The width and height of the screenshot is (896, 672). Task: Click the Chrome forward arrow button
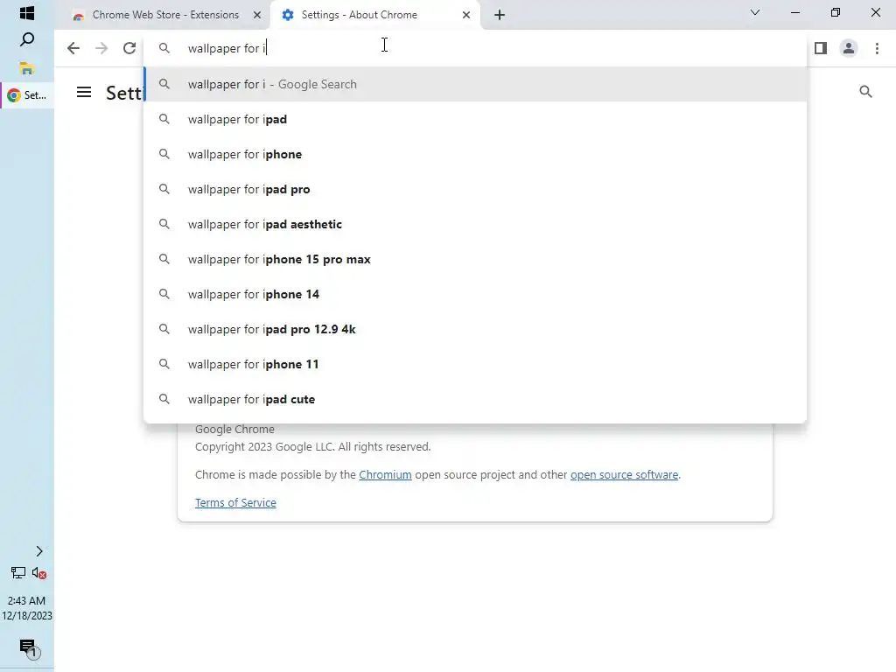(x=101, y=49)
